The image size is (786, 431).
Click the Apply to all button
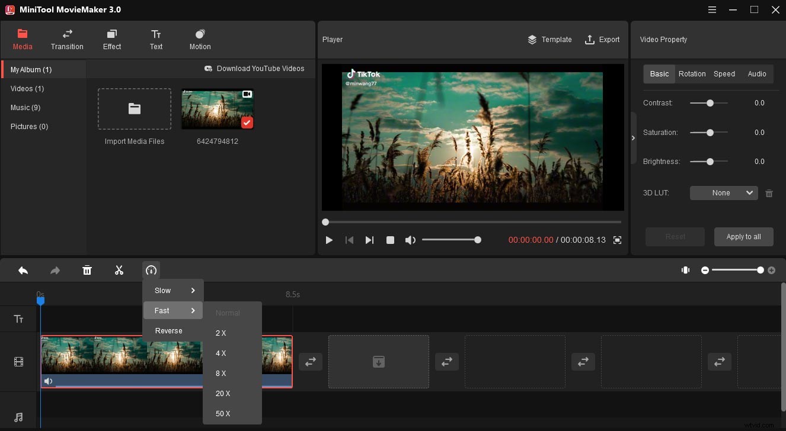(743, 237)
